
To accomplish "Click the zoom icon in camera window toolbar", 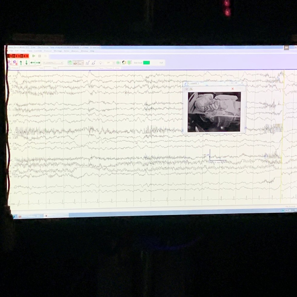I will tap(191, 88).
